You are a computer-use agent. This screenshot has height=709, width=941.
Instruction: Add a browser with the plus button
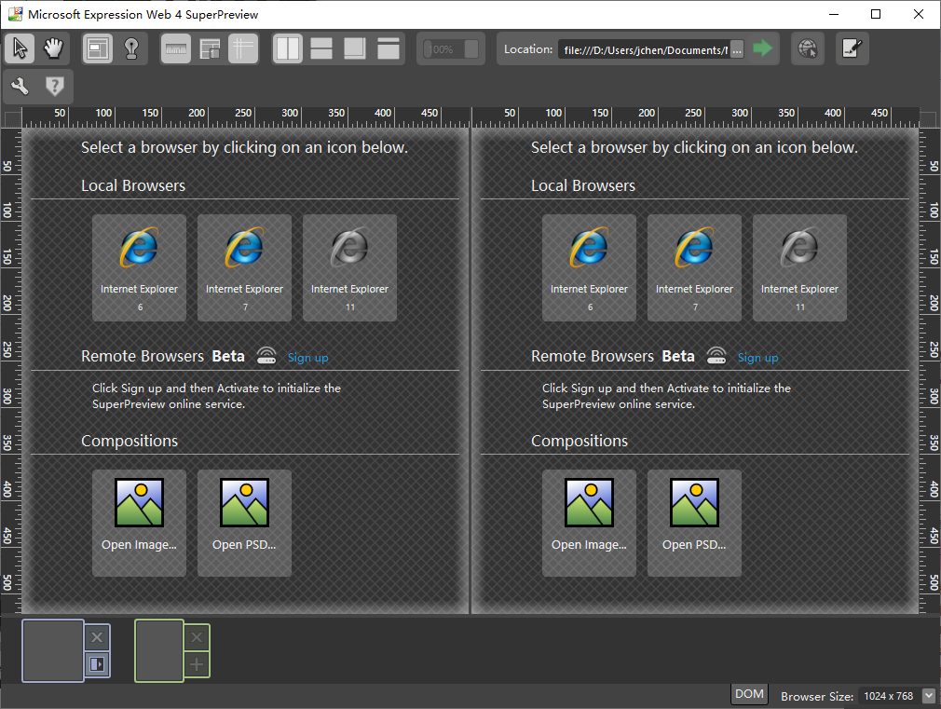197,664
